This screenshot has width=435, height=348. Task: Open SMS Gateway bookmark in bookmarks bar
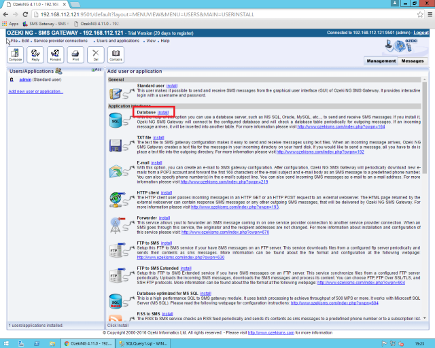click(x=46, y=24)
